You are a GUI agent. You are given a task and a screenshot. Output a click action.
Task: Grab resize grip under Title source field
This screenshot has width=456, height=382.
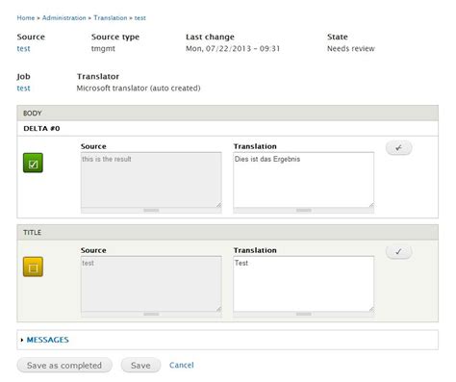coord(151,314)
